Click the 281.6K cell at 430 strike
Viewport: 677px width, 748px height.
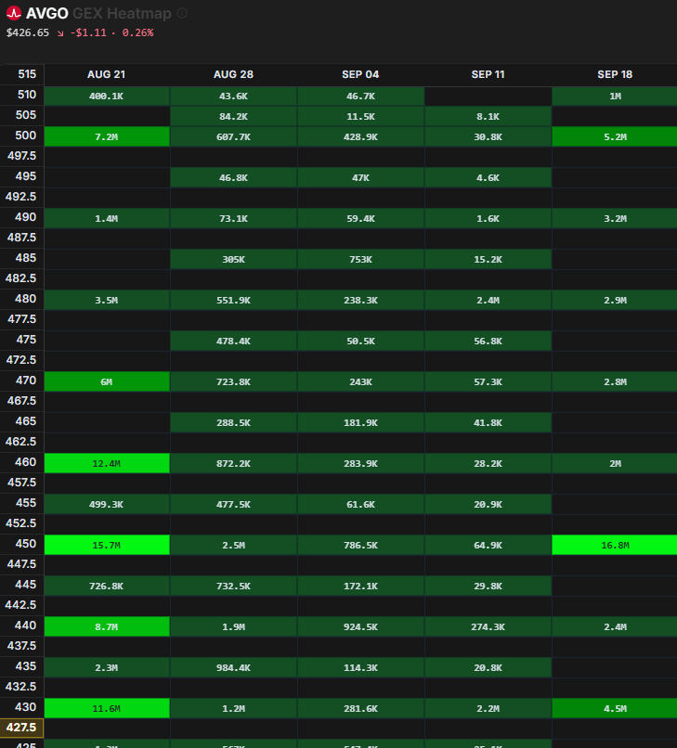pyautogui.click(x=361, y=708)
